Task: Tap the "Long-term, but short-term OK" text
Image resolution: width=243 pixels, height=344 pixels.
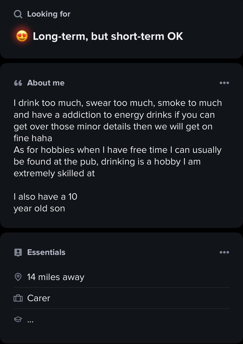Action: coord(108,36)
